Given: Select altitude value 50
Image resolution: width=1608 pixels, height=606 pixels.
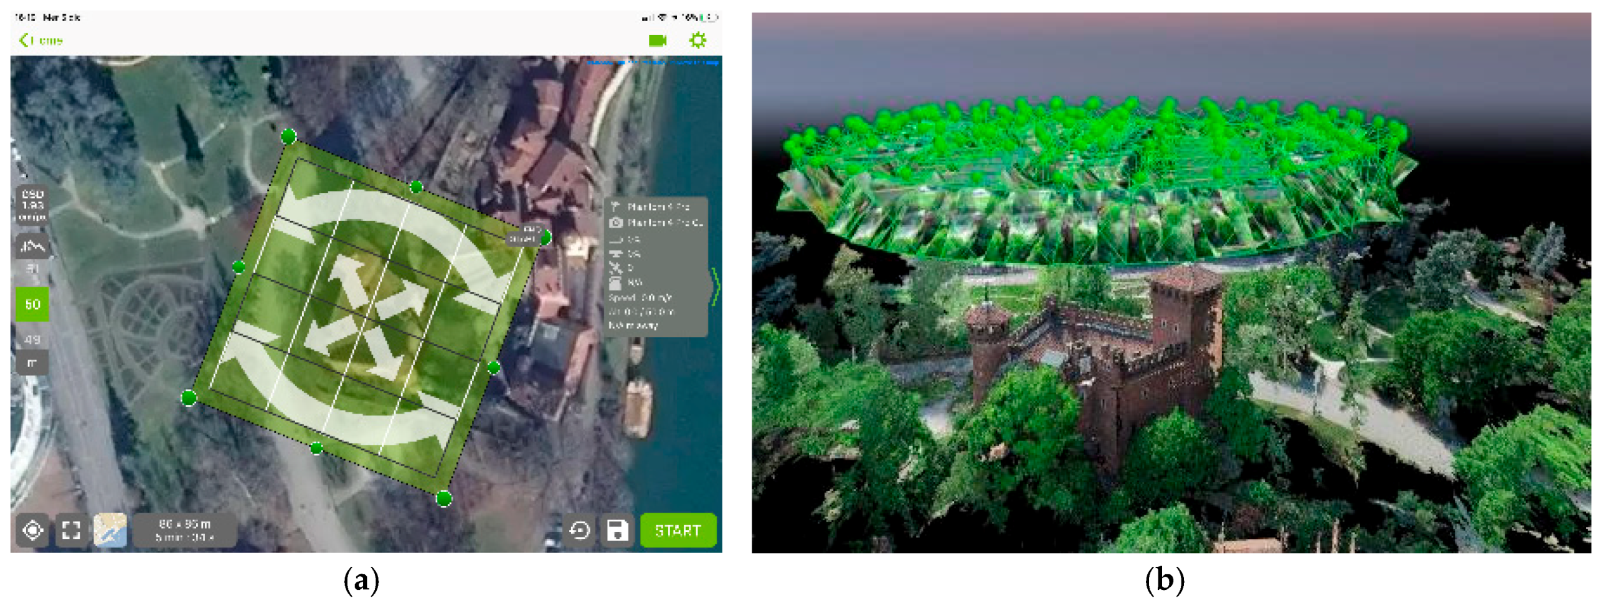Looking at the screenshot, I should click(x=32, y=304).
